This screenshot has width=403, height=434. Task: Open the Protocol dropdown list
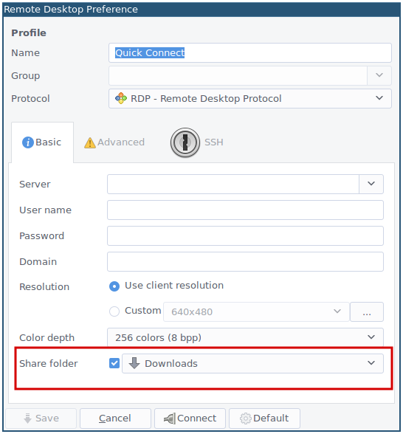pos(250,98)
